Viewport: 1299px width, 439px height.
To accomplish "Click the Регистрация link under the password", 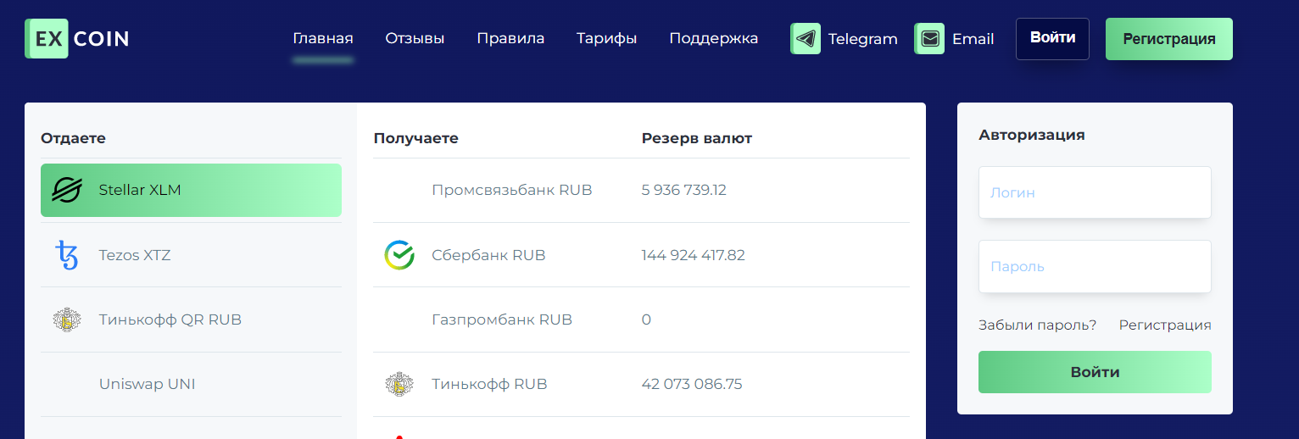I will click(1164, 325).
